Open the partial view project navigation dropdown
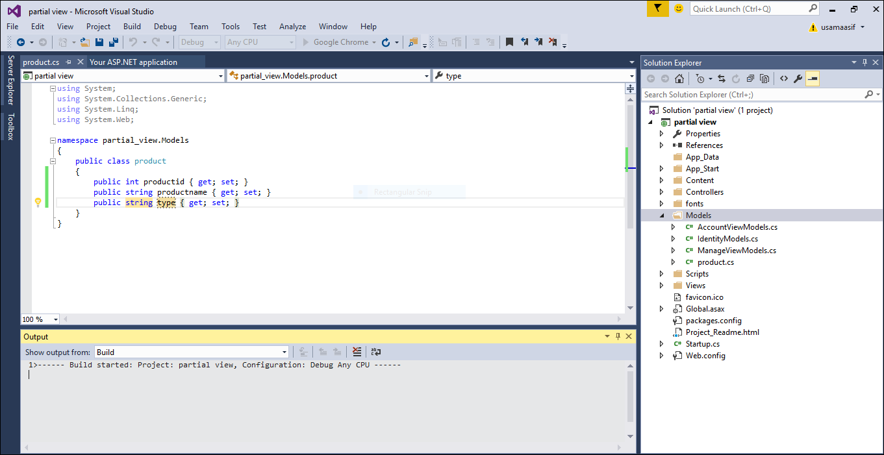The height and width of the screenshot is (455, 884). pos(123,76)
